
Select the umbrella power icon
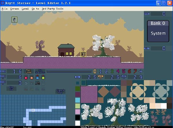coord(37,83)
